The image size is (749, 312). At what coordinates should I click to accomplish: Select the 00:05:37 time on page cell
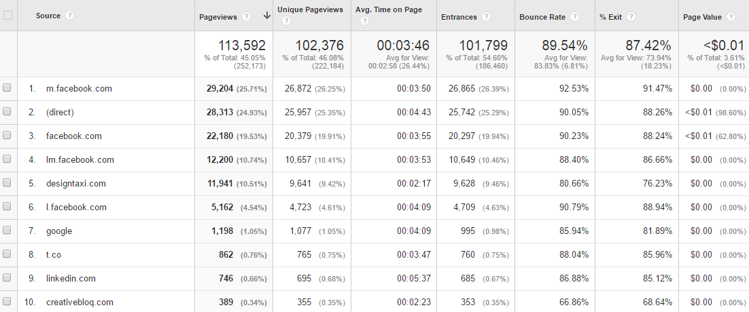tap(414, 279)
